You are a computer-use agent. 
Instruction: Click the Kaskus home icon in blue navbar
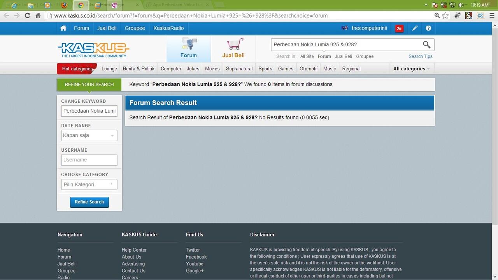click(63, 28)
